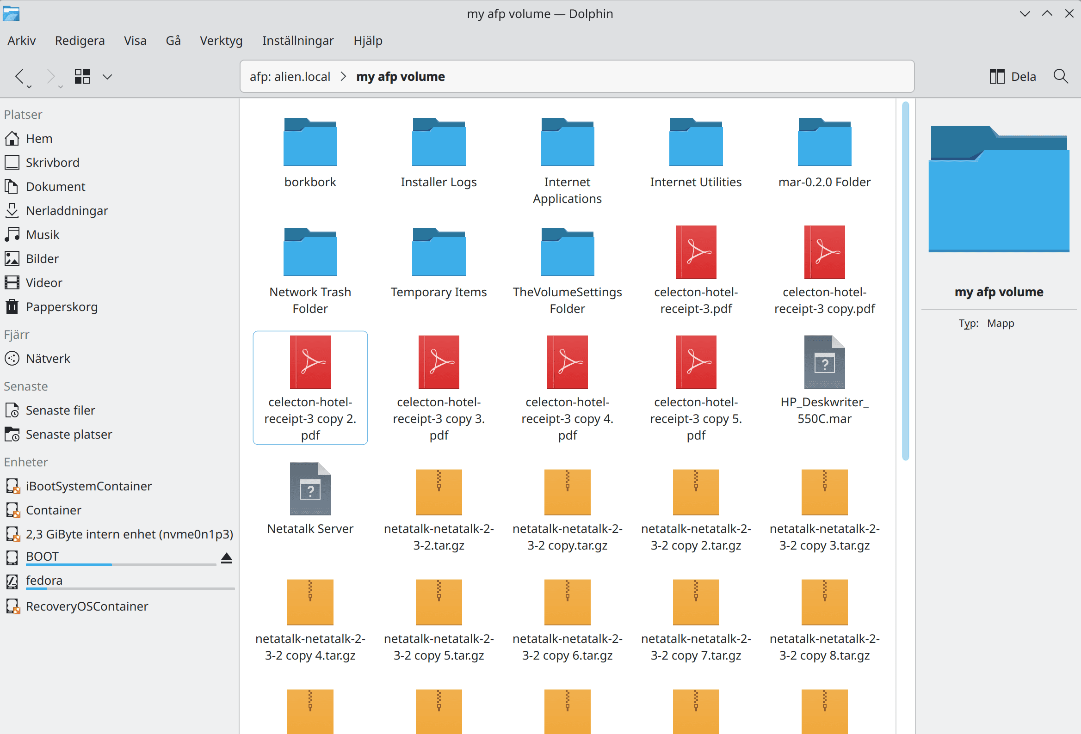Click breadcrumb chevron after alien.local
Screen dimensions: 1081x734
coord(343,76)
